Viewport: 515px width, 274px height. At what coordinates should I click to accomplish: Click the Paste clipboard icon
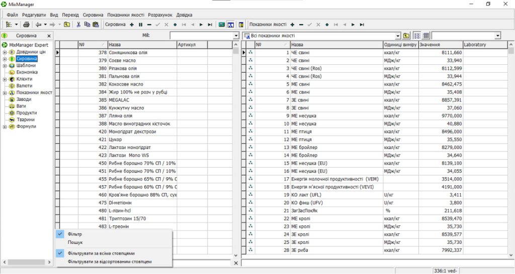96,25
